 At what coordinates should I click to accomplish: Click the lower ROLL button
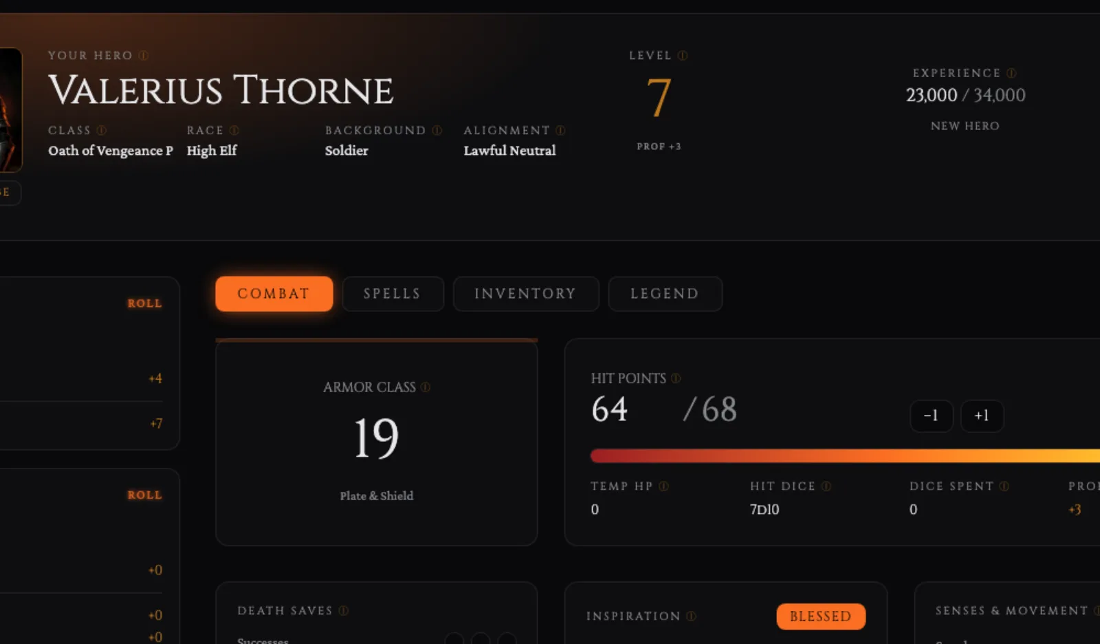144,495
